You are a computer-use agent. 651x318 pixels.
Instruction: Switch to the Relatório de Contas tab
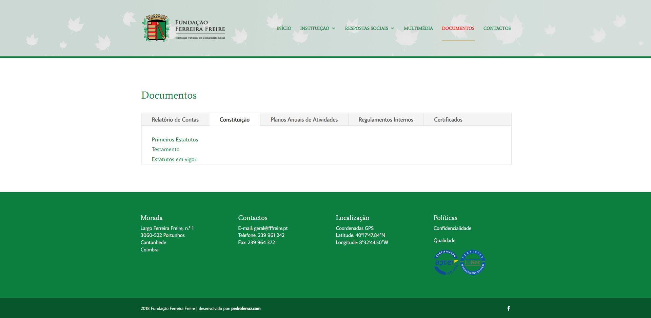click(175, 120)
